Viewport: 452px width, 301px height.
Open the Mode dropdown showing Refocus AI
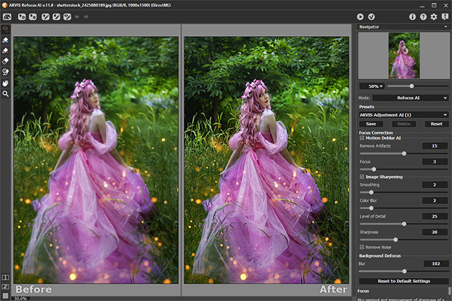[411, 98]
